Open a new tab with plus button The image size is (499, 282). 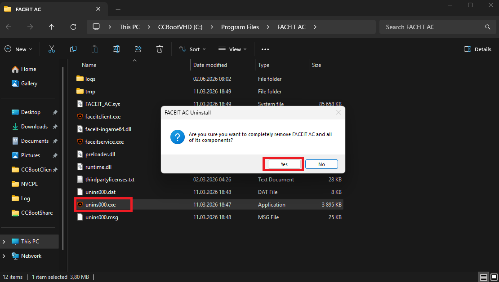point(118,9)
